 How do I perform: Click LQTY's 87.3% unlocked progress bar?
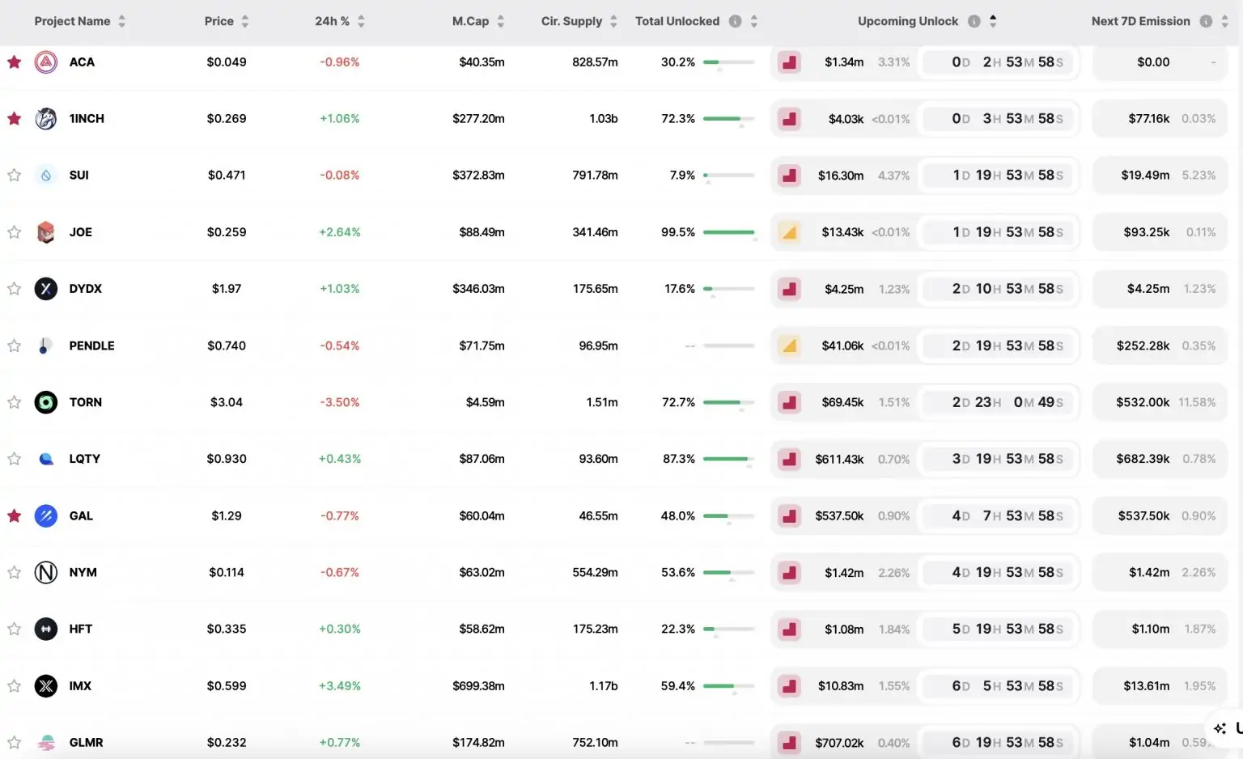tap(728, 459)
